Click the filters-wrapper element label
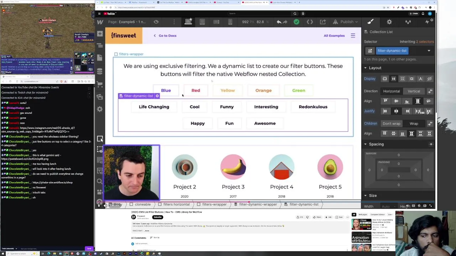 point(129,54)
